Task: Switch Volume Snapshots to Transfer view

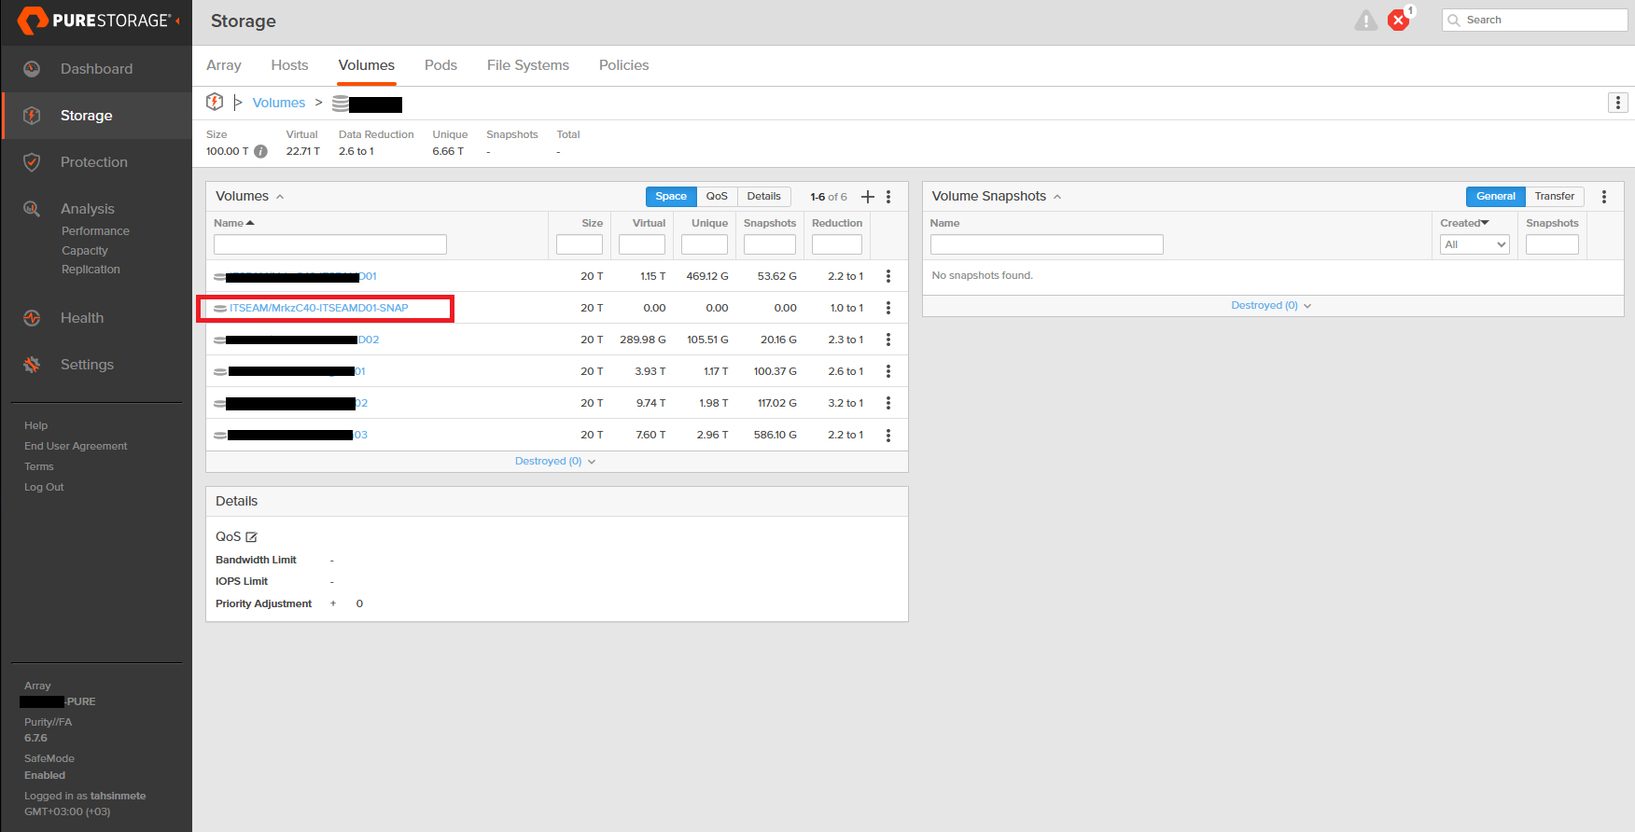Action: [x=1554, y=197]
